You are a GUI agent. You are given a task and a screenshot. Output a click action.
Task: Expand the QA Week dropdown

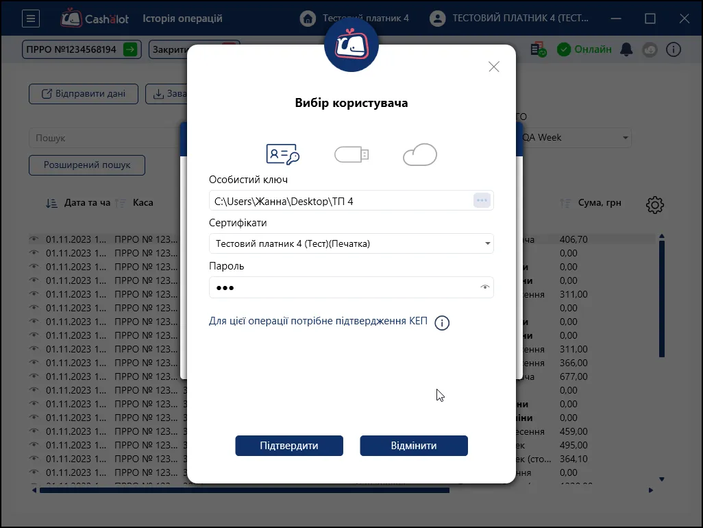point(625,138)
